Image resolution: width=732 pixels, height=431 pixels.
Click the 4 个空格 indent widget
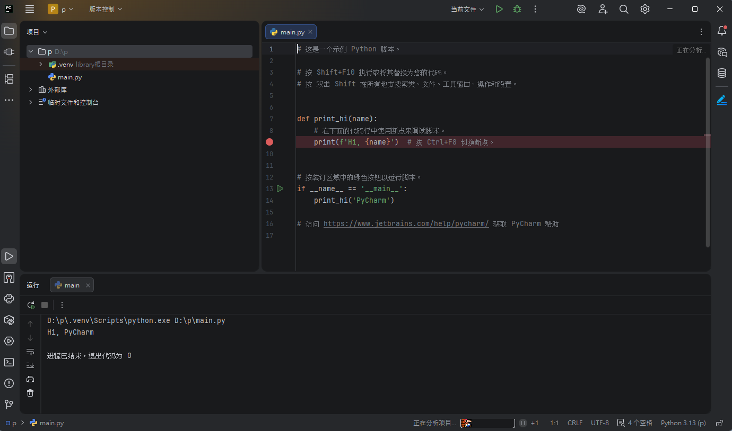click(x=635, y=423)
